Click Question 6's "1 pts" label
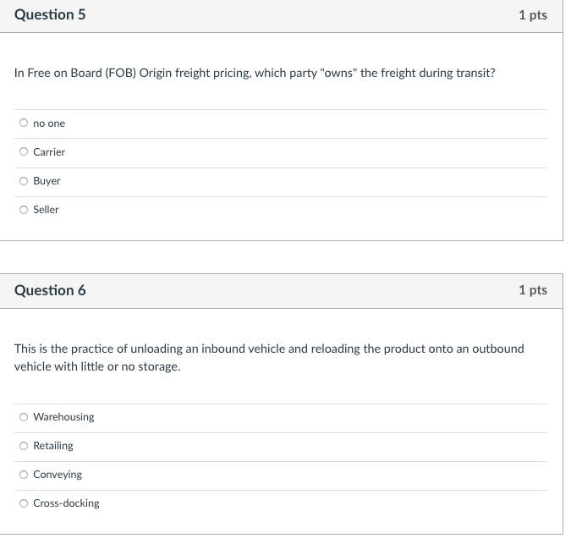Screen dimensions: 571x544 [x=533, y=290]
